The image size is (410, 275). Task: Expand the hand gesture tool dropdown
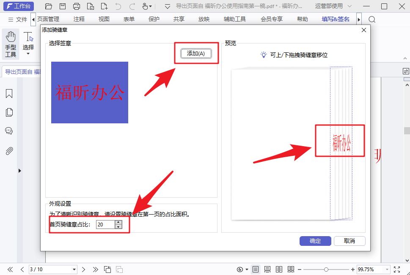[x=151, y=6]
